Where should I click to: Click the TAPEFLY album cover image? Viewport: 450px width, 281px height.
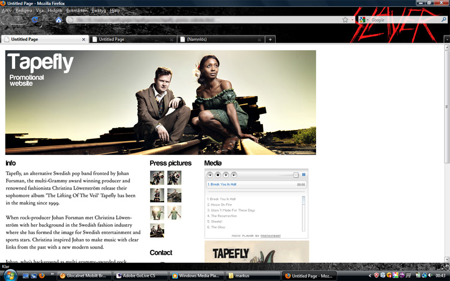pos(257,251)
